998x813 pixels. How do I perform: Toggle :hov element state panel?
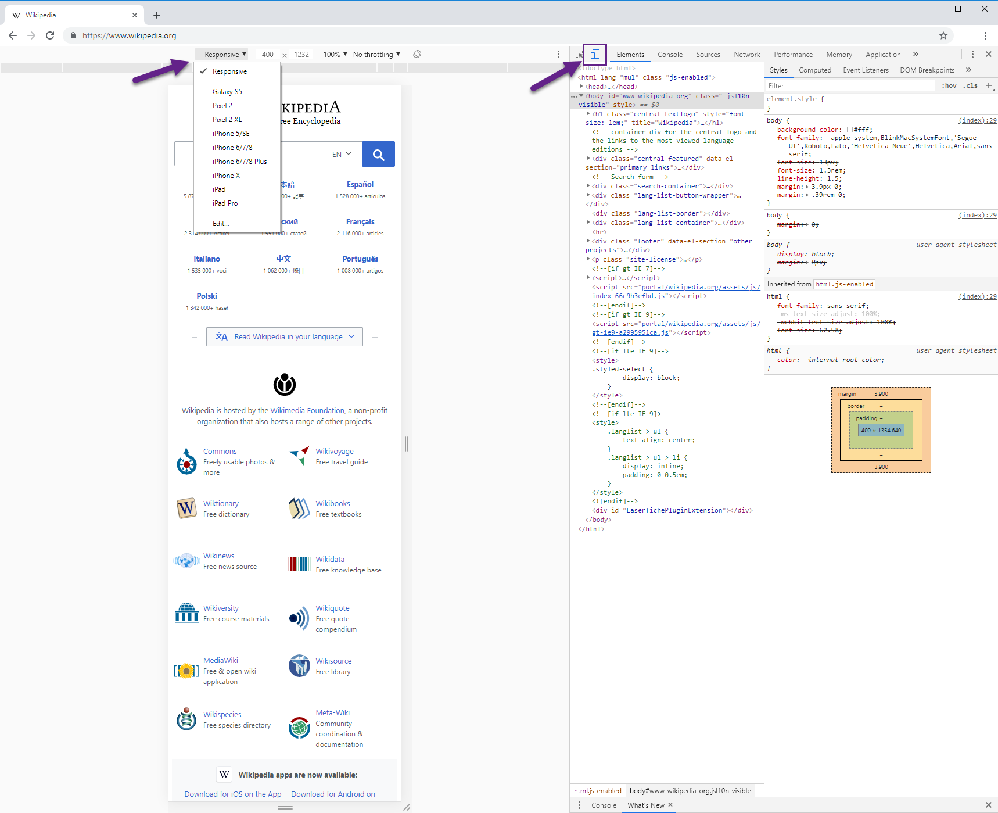[949, 85]
